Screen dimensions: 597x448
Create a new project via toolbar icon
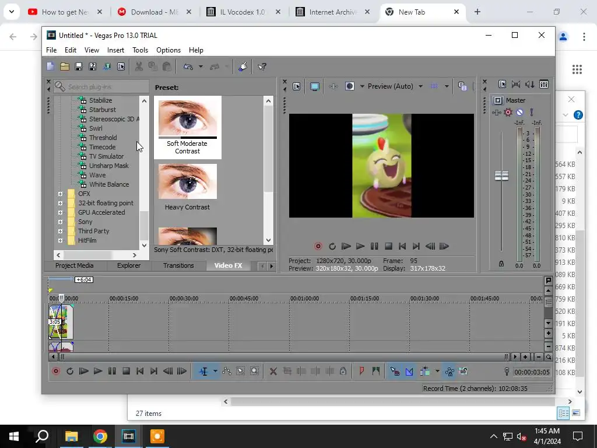point(51,66)
